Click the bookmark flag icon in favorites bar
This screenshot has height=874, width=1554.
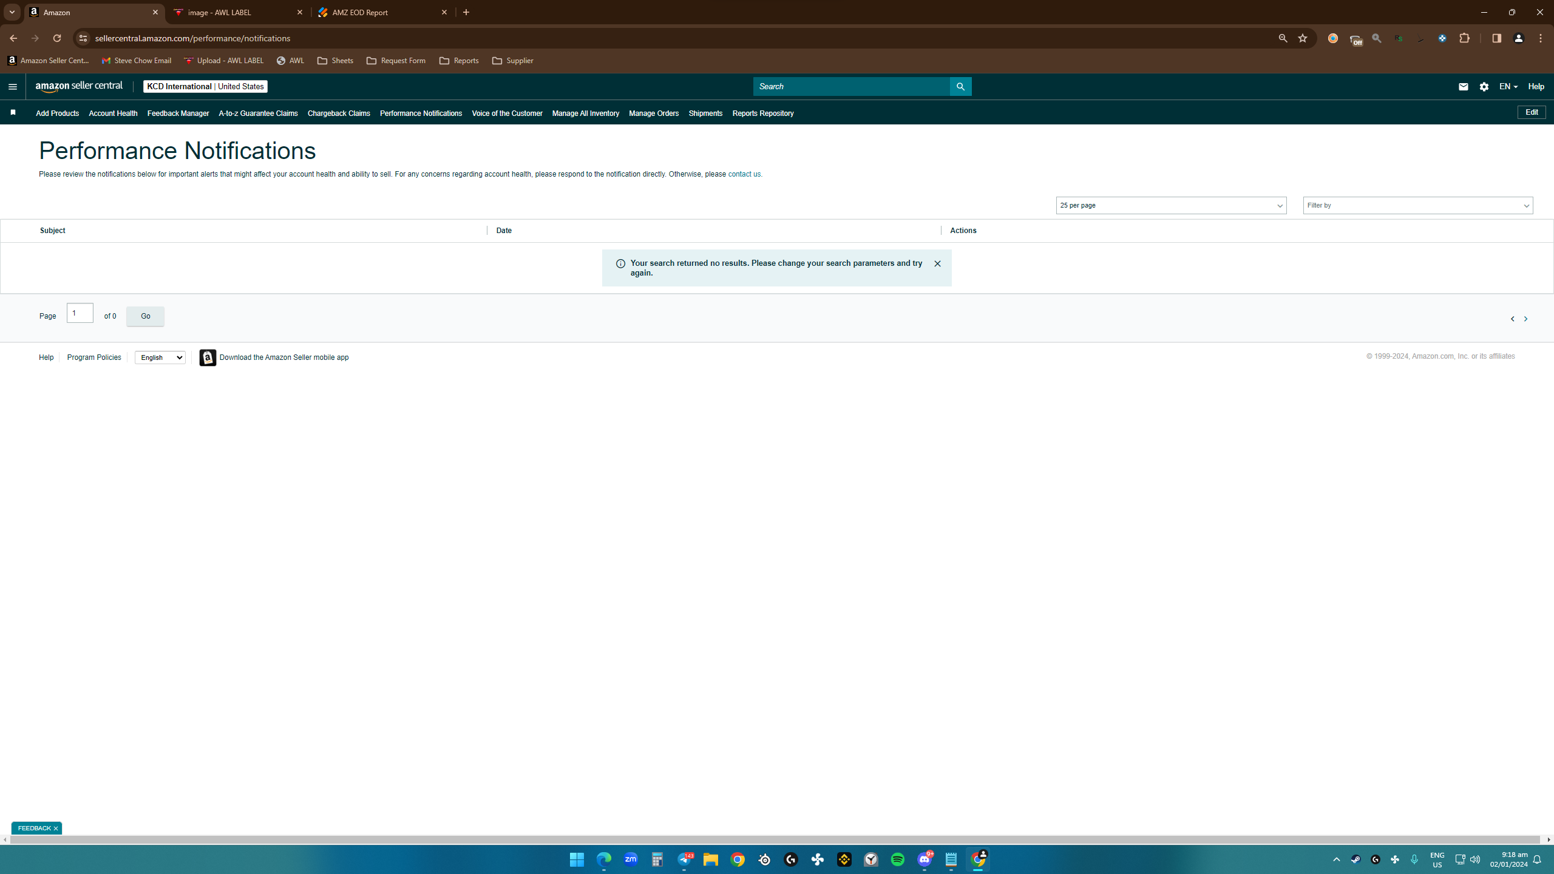pos(13,112)
